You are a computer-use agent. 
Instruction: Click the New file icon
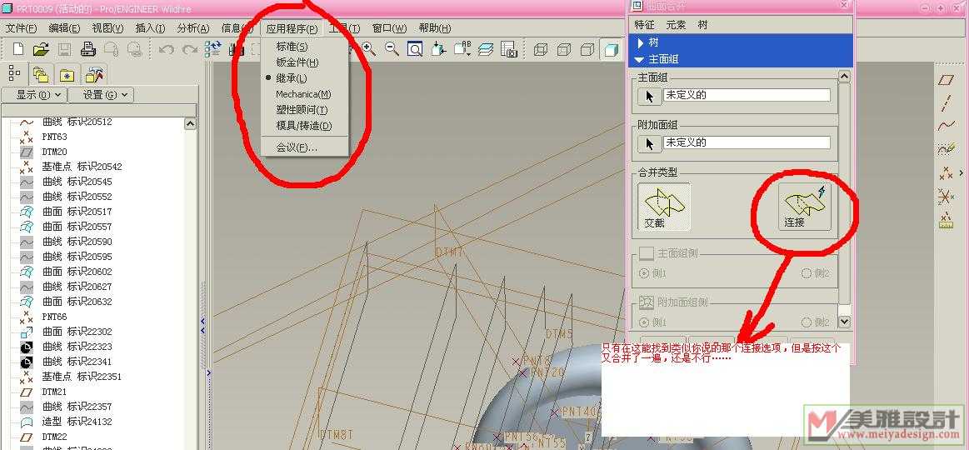pos(18,49)
